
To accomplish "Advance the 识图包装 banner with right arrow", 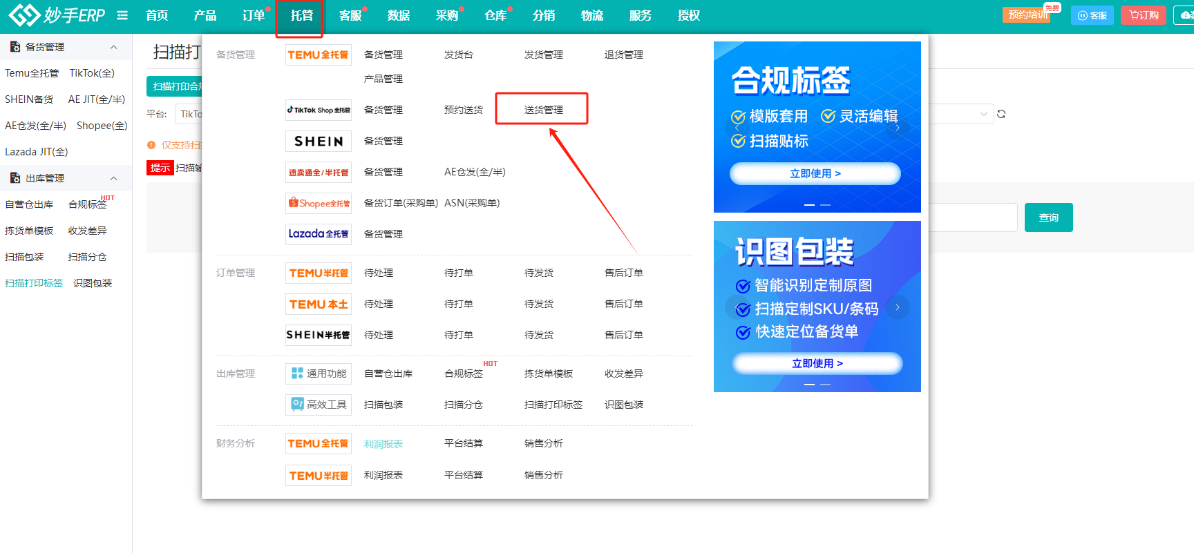I will (x=898, y=307).
